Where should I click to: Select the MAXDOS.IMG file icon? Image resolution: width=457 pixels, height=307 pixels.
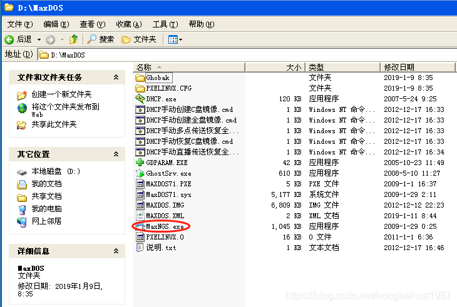pyautogui.click(x=140, y=205)
